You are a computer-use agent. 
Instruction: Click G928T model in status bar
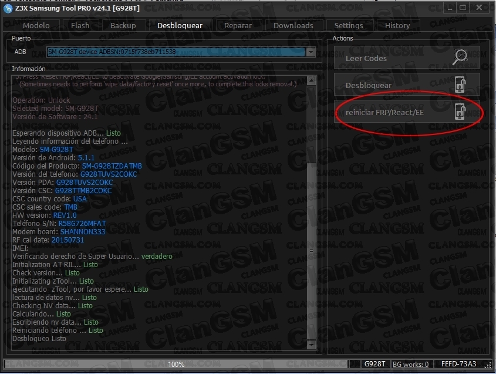point(375,364)
